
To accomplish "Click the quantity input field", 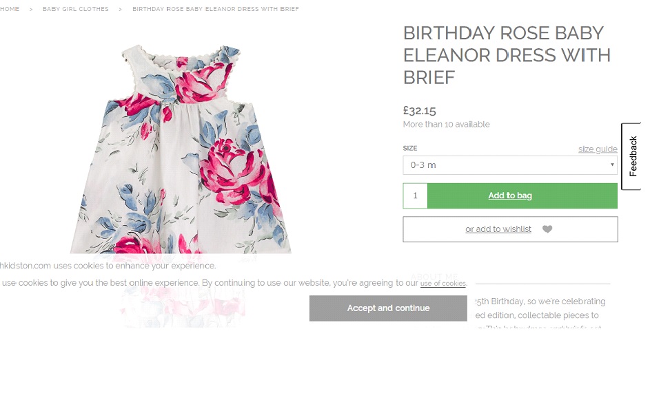I will [415, 195].
